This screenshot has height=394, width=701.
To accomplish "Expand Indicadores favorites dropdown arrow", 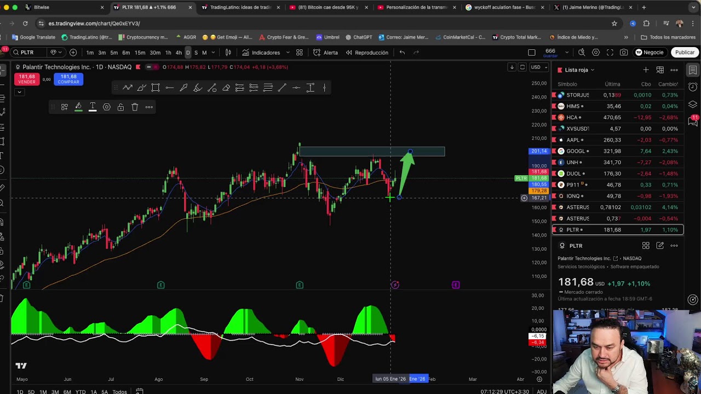I will click(288, 53).
